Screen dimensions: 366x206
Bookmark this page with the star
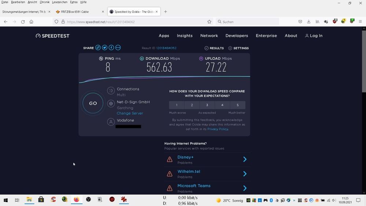pos(209,22)
